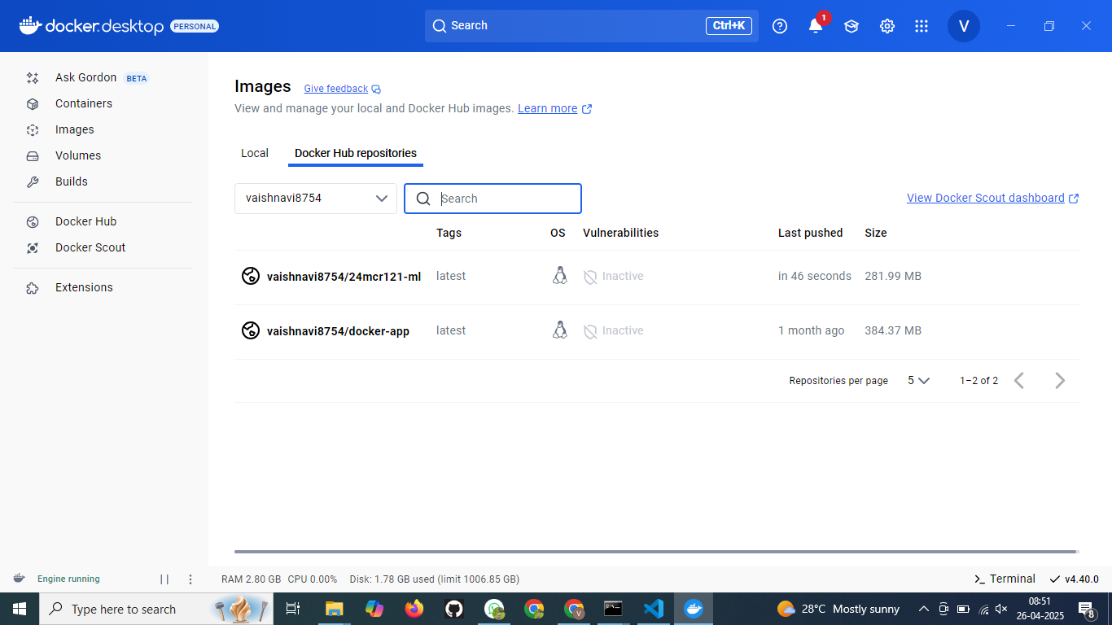Image resolution: width=1112 pixels, height=625 pixels.
Task: Click the Ask Gordon sparkle icon
Action: (x=33, y=78)
